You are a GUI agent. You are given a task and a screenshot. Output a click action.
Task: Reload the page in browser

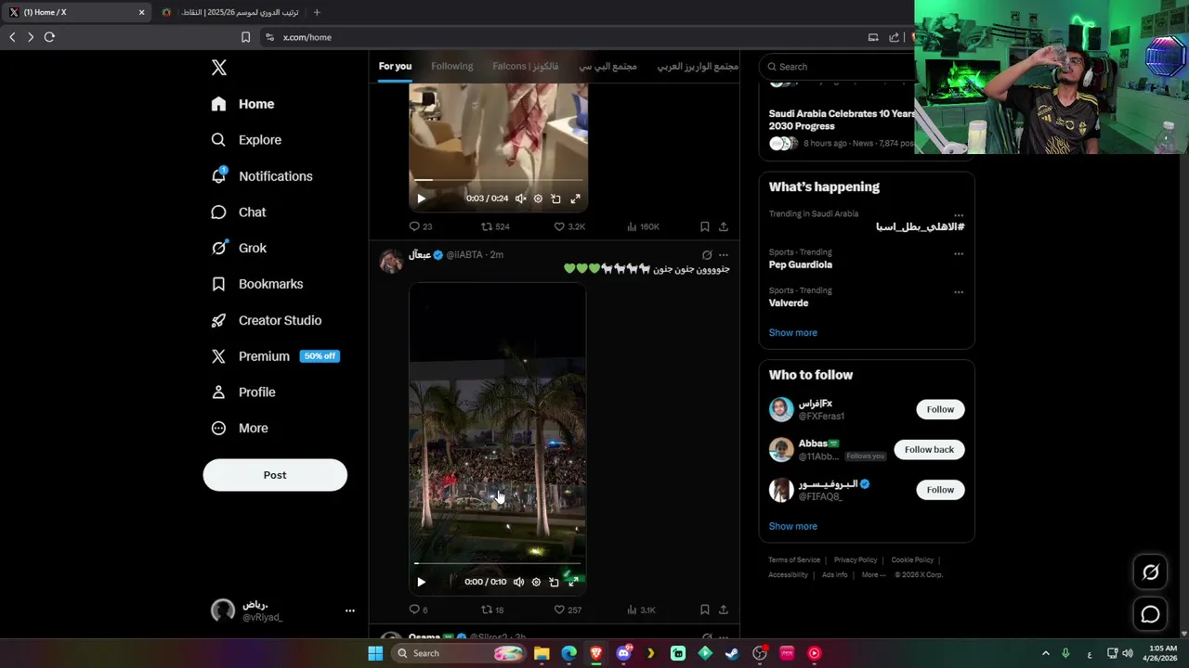pos(49,37)
